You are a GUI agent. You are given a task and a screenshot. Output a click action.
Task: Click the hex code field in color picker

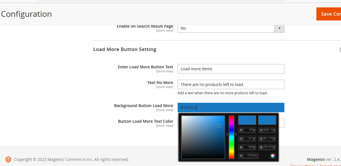252,156
